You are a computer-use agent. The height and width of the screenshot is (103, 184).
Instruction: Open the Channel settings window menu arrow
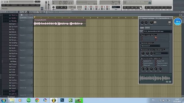click(x=140, y=18)
